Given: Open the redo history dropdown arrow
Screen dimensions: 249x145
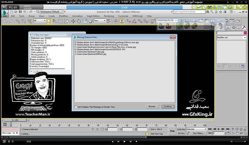Looking at the screenshot, I should (x=34, y=12).
